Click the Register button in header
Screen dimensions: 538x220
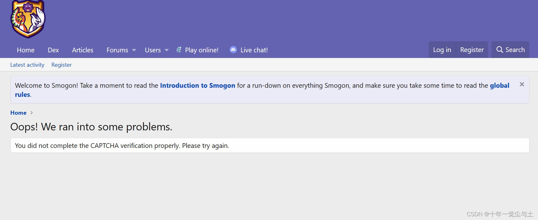click(x=472, y=50)
